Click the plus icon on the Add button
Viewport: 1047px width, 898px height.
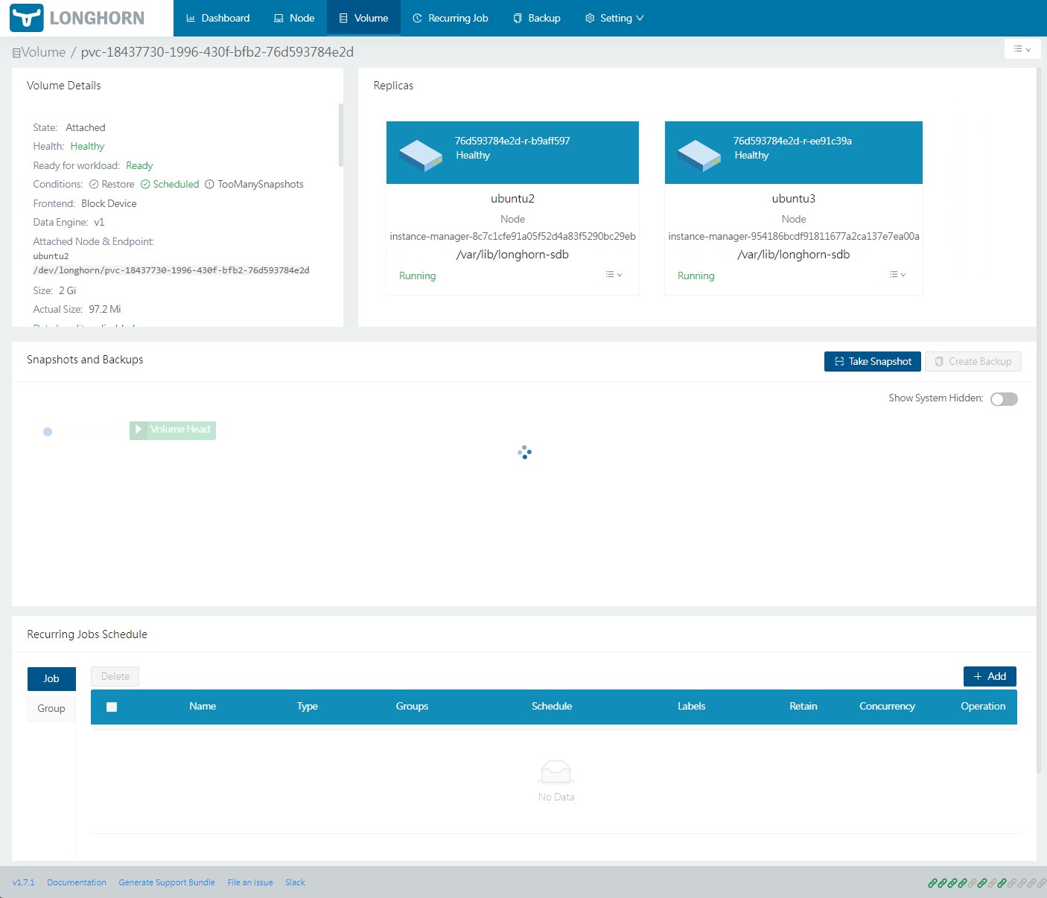tap(978, 676)
